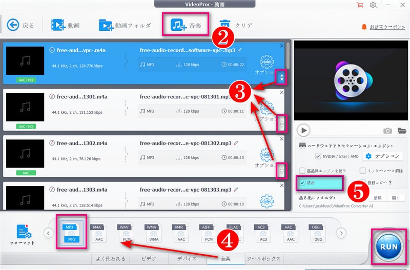Rename output vpc-081302.mp3 via pencil icon
Screen dimensions: 410x270
(x=236, y=143)
